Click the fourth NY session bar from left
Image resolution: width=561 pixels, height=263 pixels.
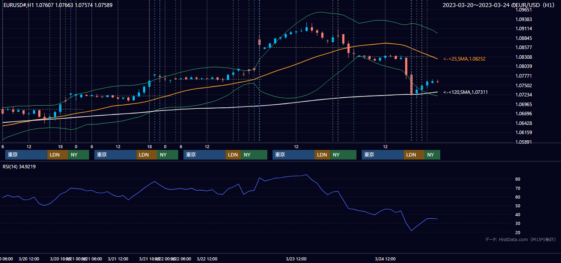point(343,155)
